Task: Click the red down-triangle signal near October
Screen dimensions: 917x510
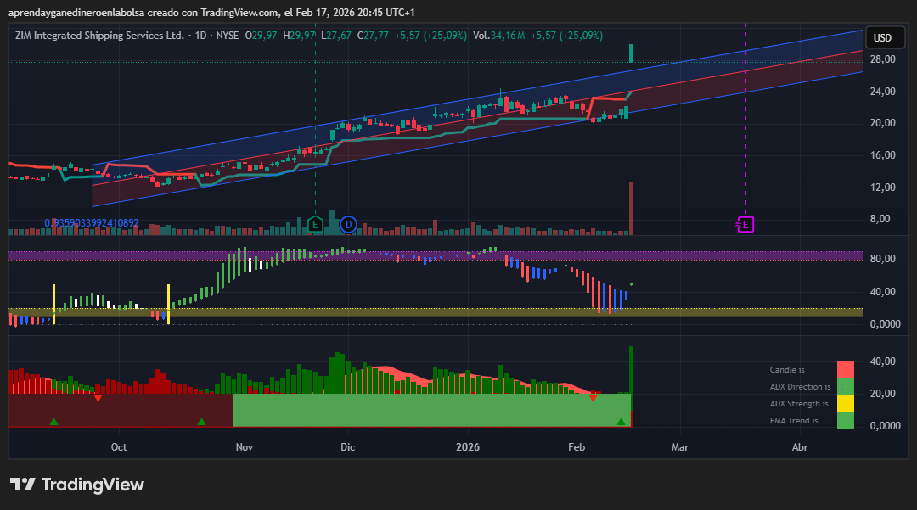Action: tap(98, 398)
